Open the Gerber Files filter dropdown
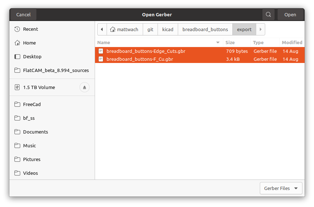Screen dimensions: 314x207 (281, 188)
